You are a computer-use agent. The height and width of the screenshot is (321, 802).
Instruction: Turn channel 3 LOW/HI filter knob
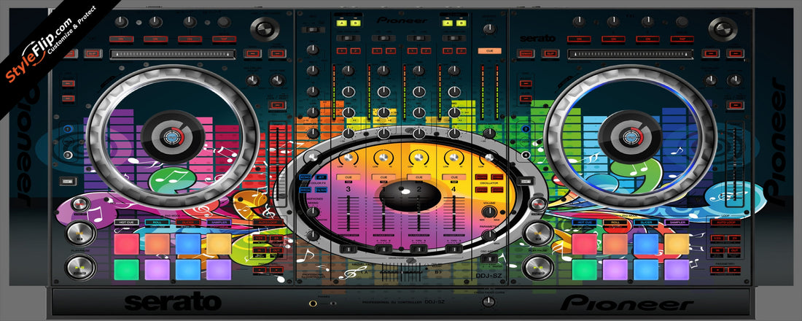point(349,159)
